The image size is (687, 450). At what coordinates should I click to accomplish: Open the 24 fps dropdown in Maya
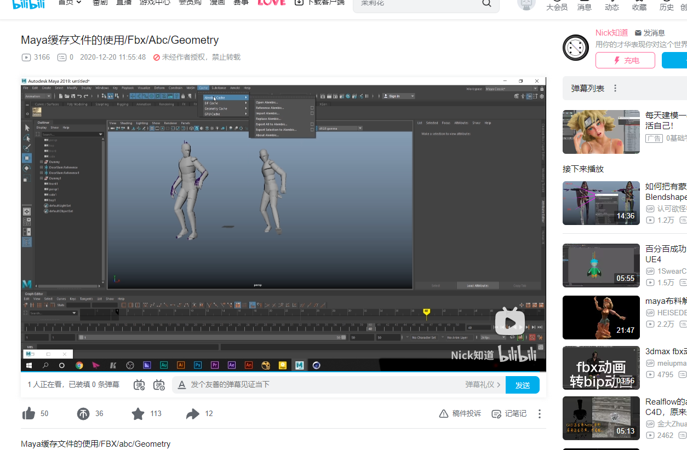[493, 338]
